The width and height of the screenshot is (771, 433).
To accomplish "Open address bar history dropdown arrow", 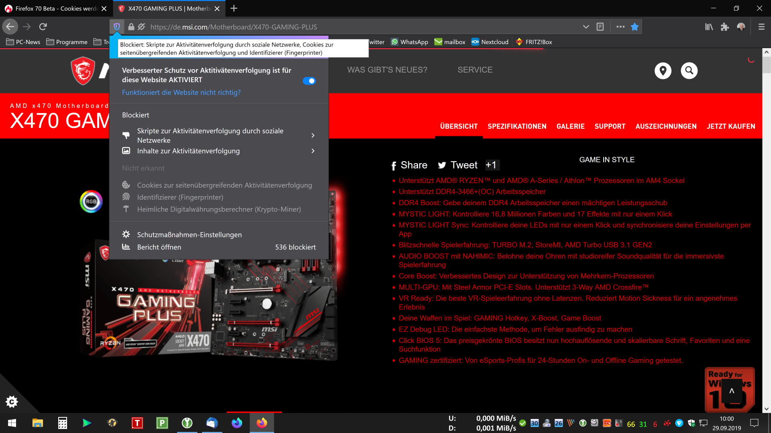I will tap(586, 27).
